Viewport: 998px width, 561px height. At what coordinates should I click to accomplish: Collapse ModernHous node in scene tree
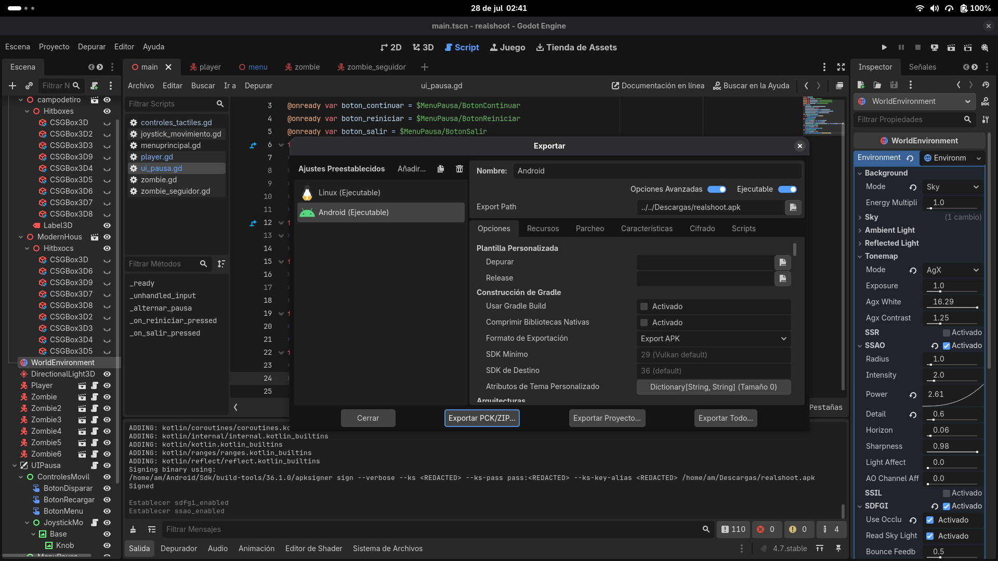[x=21, y=237]
